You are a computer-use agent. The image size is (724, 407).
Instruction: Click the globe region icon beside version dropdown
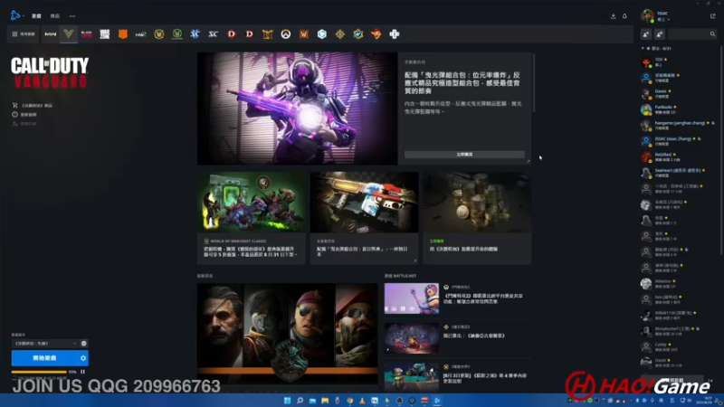click(83, 344)
